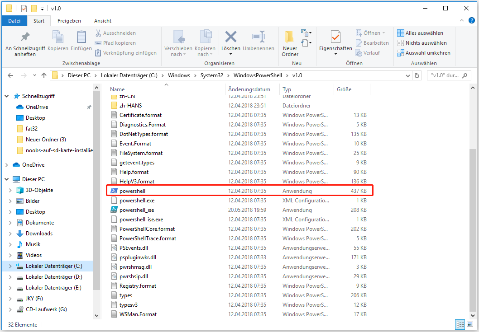Switch to the Ansicht ribbon tab
Image resolution: width=479 pixels, height=332 pixels.
pyautogui.click(x=102, y=21)
